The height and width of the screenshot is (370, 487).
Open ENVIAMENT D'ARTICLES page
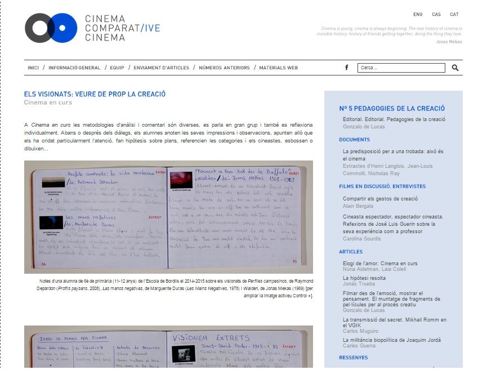pyautogui.click(x=161, y=68)
